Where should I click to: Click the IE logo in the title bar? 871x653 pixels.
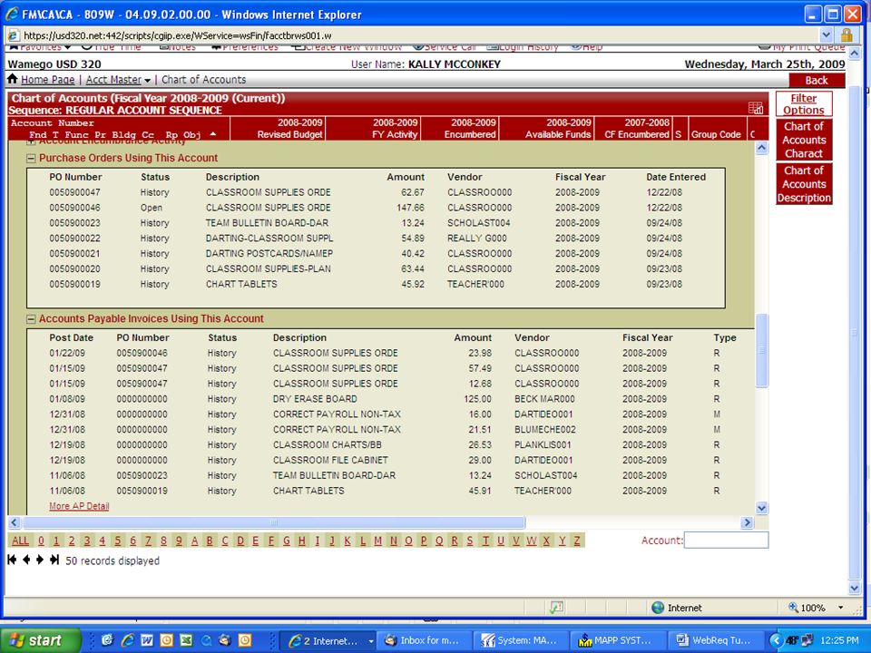[12, 14]
